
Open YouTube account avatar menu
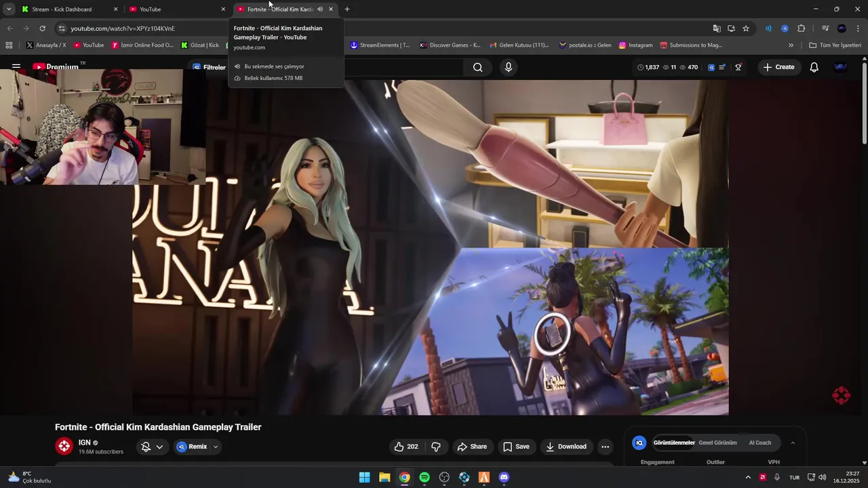[840, 67]
